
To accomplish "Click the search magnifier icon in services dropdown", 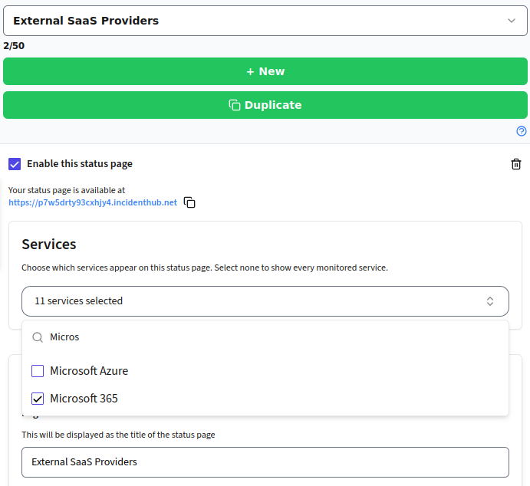I will coord(38,337).
